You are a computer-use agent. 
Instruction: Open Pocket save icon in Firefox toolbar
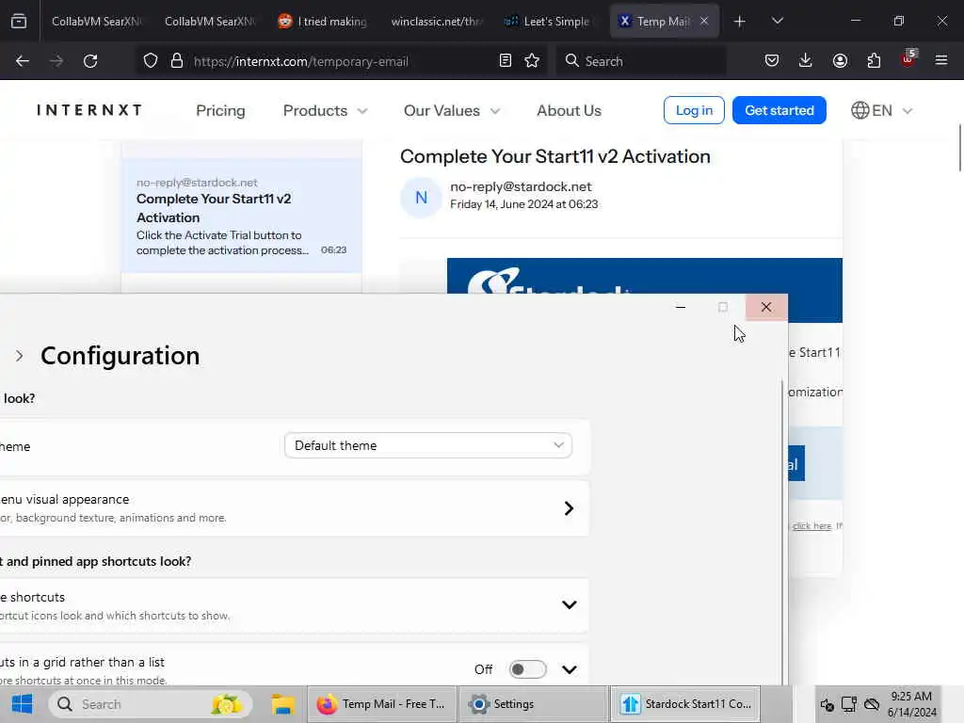(x=772, y=61)
